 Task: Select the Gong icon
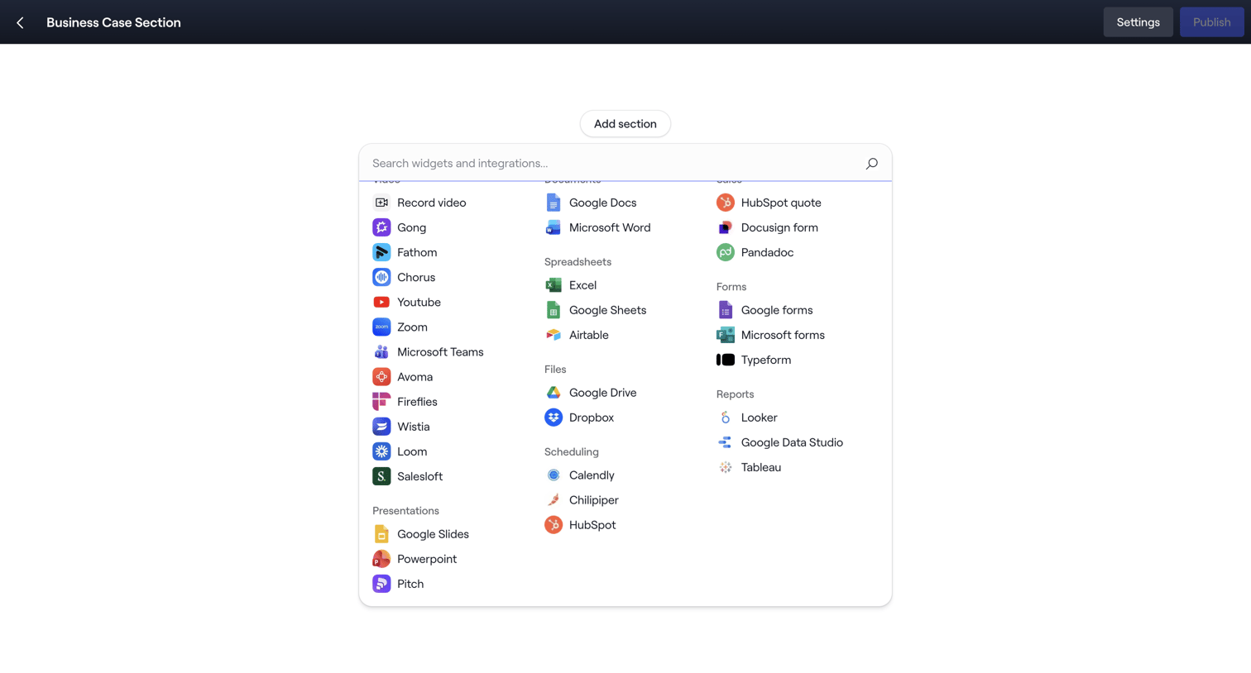(x=381, y=227)
